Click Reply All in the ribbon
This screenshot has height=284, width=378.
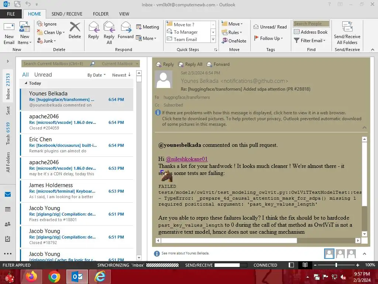tap(109, 33)
